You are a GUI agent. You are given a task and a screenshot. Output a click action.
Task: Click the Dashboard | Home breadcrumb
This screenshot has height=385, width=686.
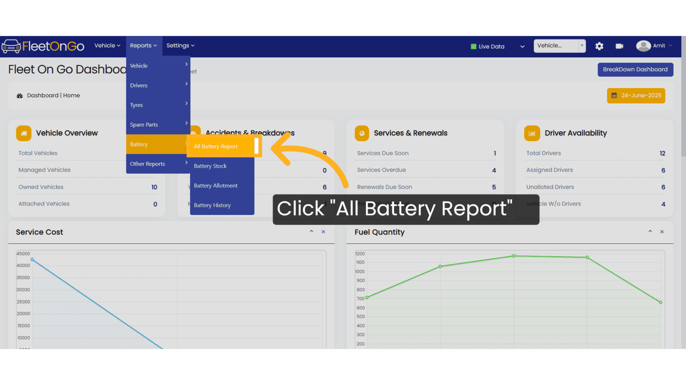[54, 95]
